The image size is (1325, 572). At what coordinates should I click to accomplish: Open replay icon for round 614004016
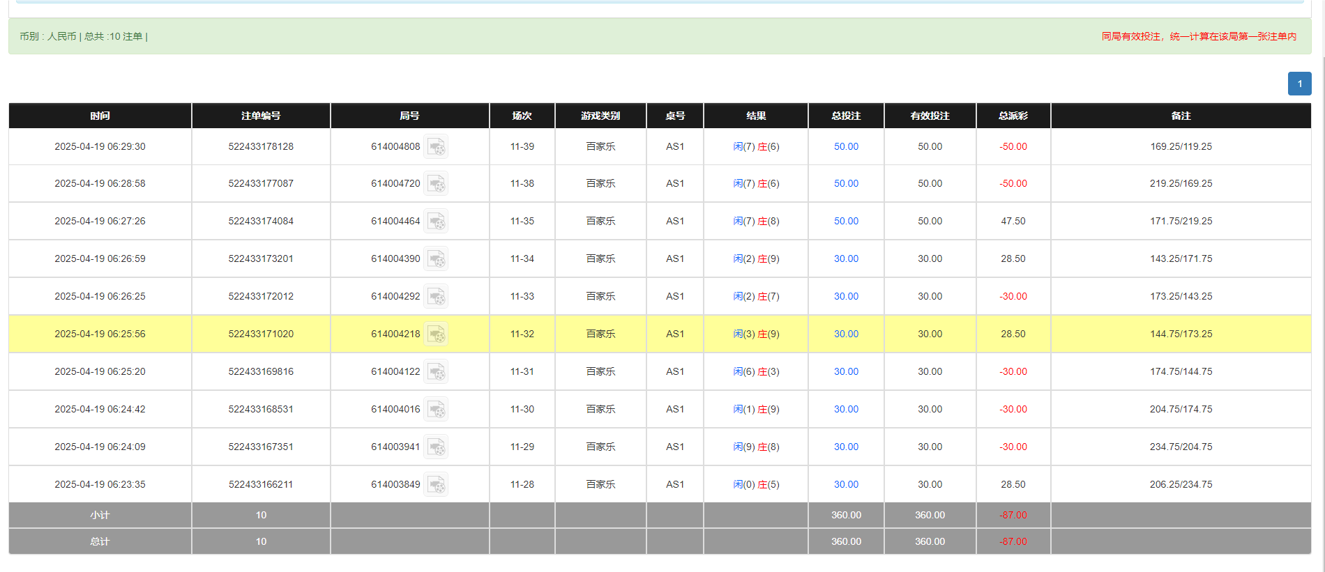pyautogui.click(x=436, y=410)
